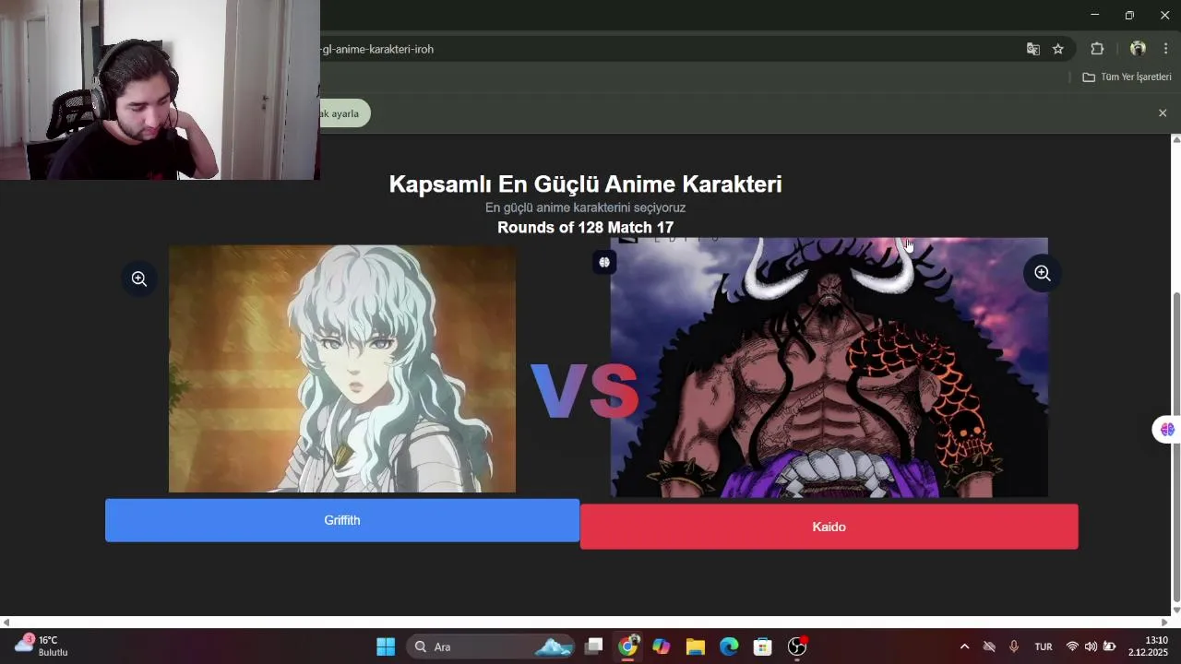This screenshot has height=664, width=1181.
Task: Open the Chrome profile avatar
Action: pos(1138,49)
